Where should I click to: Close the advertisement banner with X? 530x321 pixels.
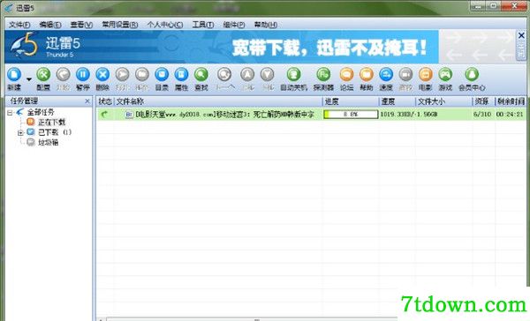(x=521, y=35)
